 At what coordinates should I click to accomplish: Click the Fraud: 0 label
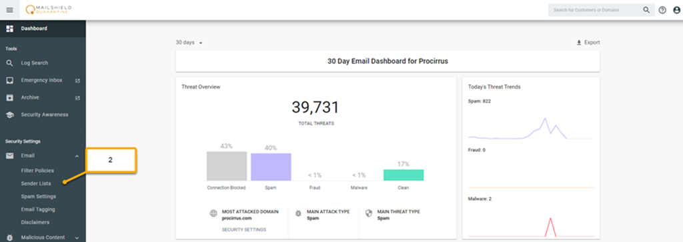(x=476, y=150)
